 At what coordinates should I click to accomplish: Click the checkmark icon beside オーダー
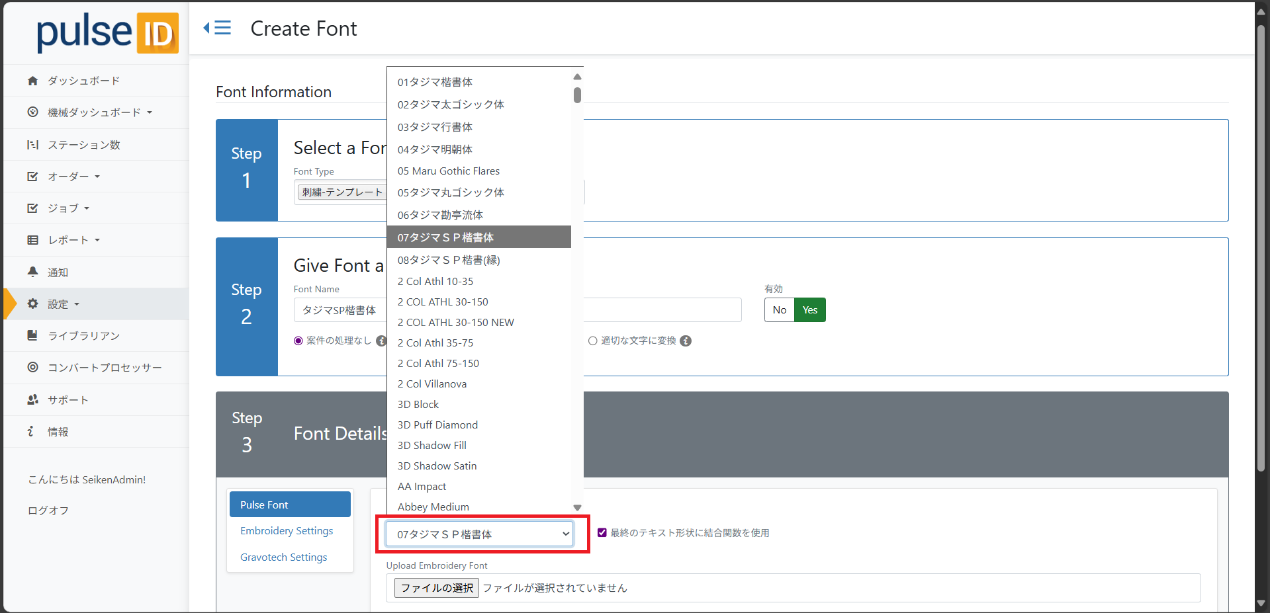[x=32, y=177]
